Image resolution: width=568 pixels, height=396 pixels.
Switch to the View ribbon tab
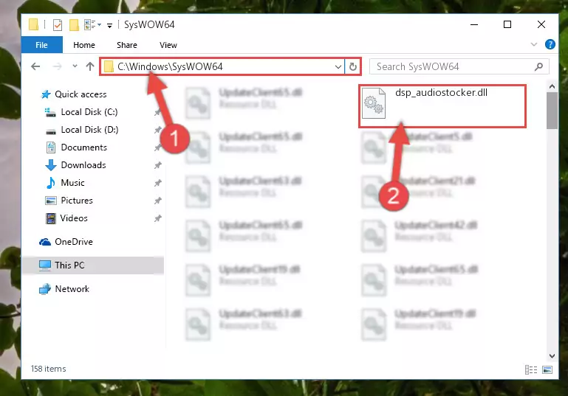(168, 45)
